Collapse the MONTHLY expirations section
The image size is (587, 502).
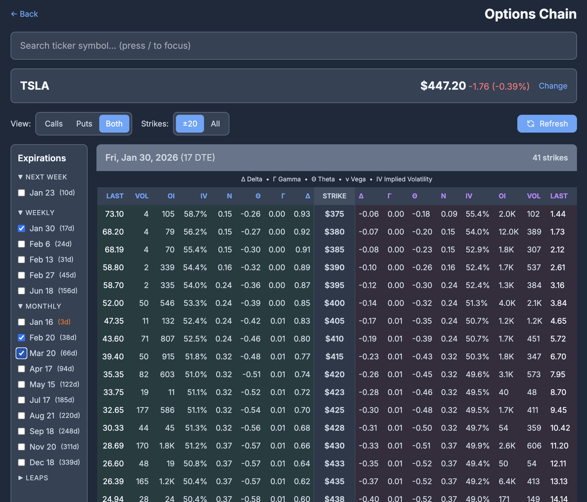(x=40, y=306)
